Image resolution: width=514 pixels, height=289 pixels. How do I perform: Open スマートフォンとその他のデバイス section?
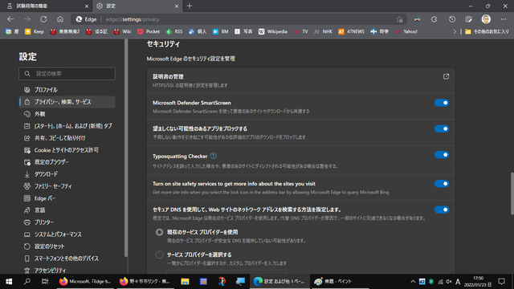[x=67, y=258]
